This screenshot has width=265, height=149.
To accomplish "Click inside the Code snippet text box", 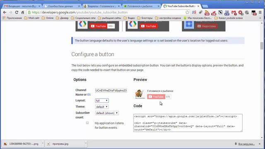I will click(188, 123).
